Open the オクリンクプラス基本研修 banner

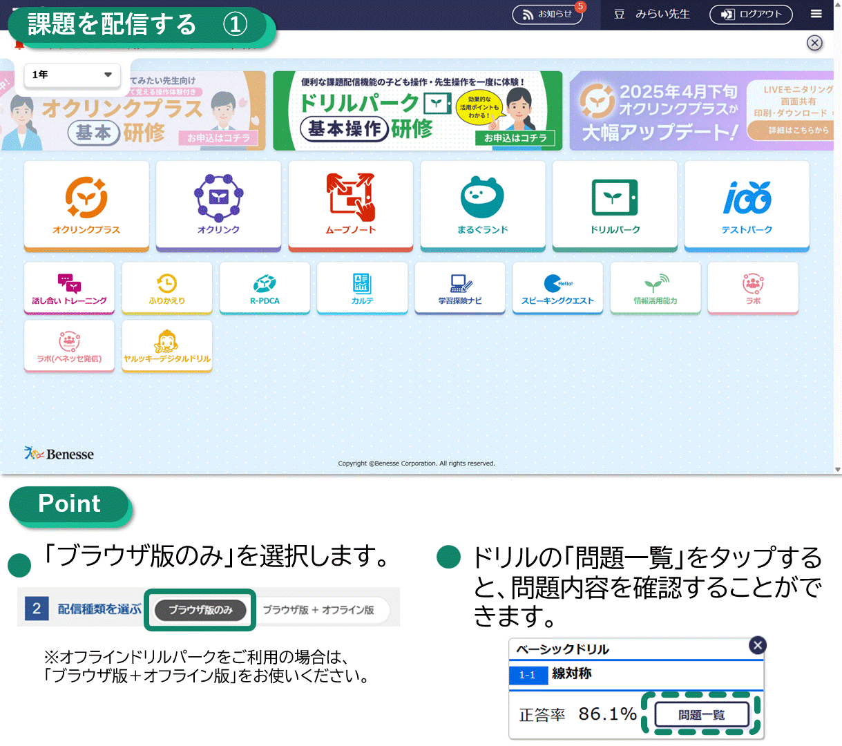[x=133, y=111]
